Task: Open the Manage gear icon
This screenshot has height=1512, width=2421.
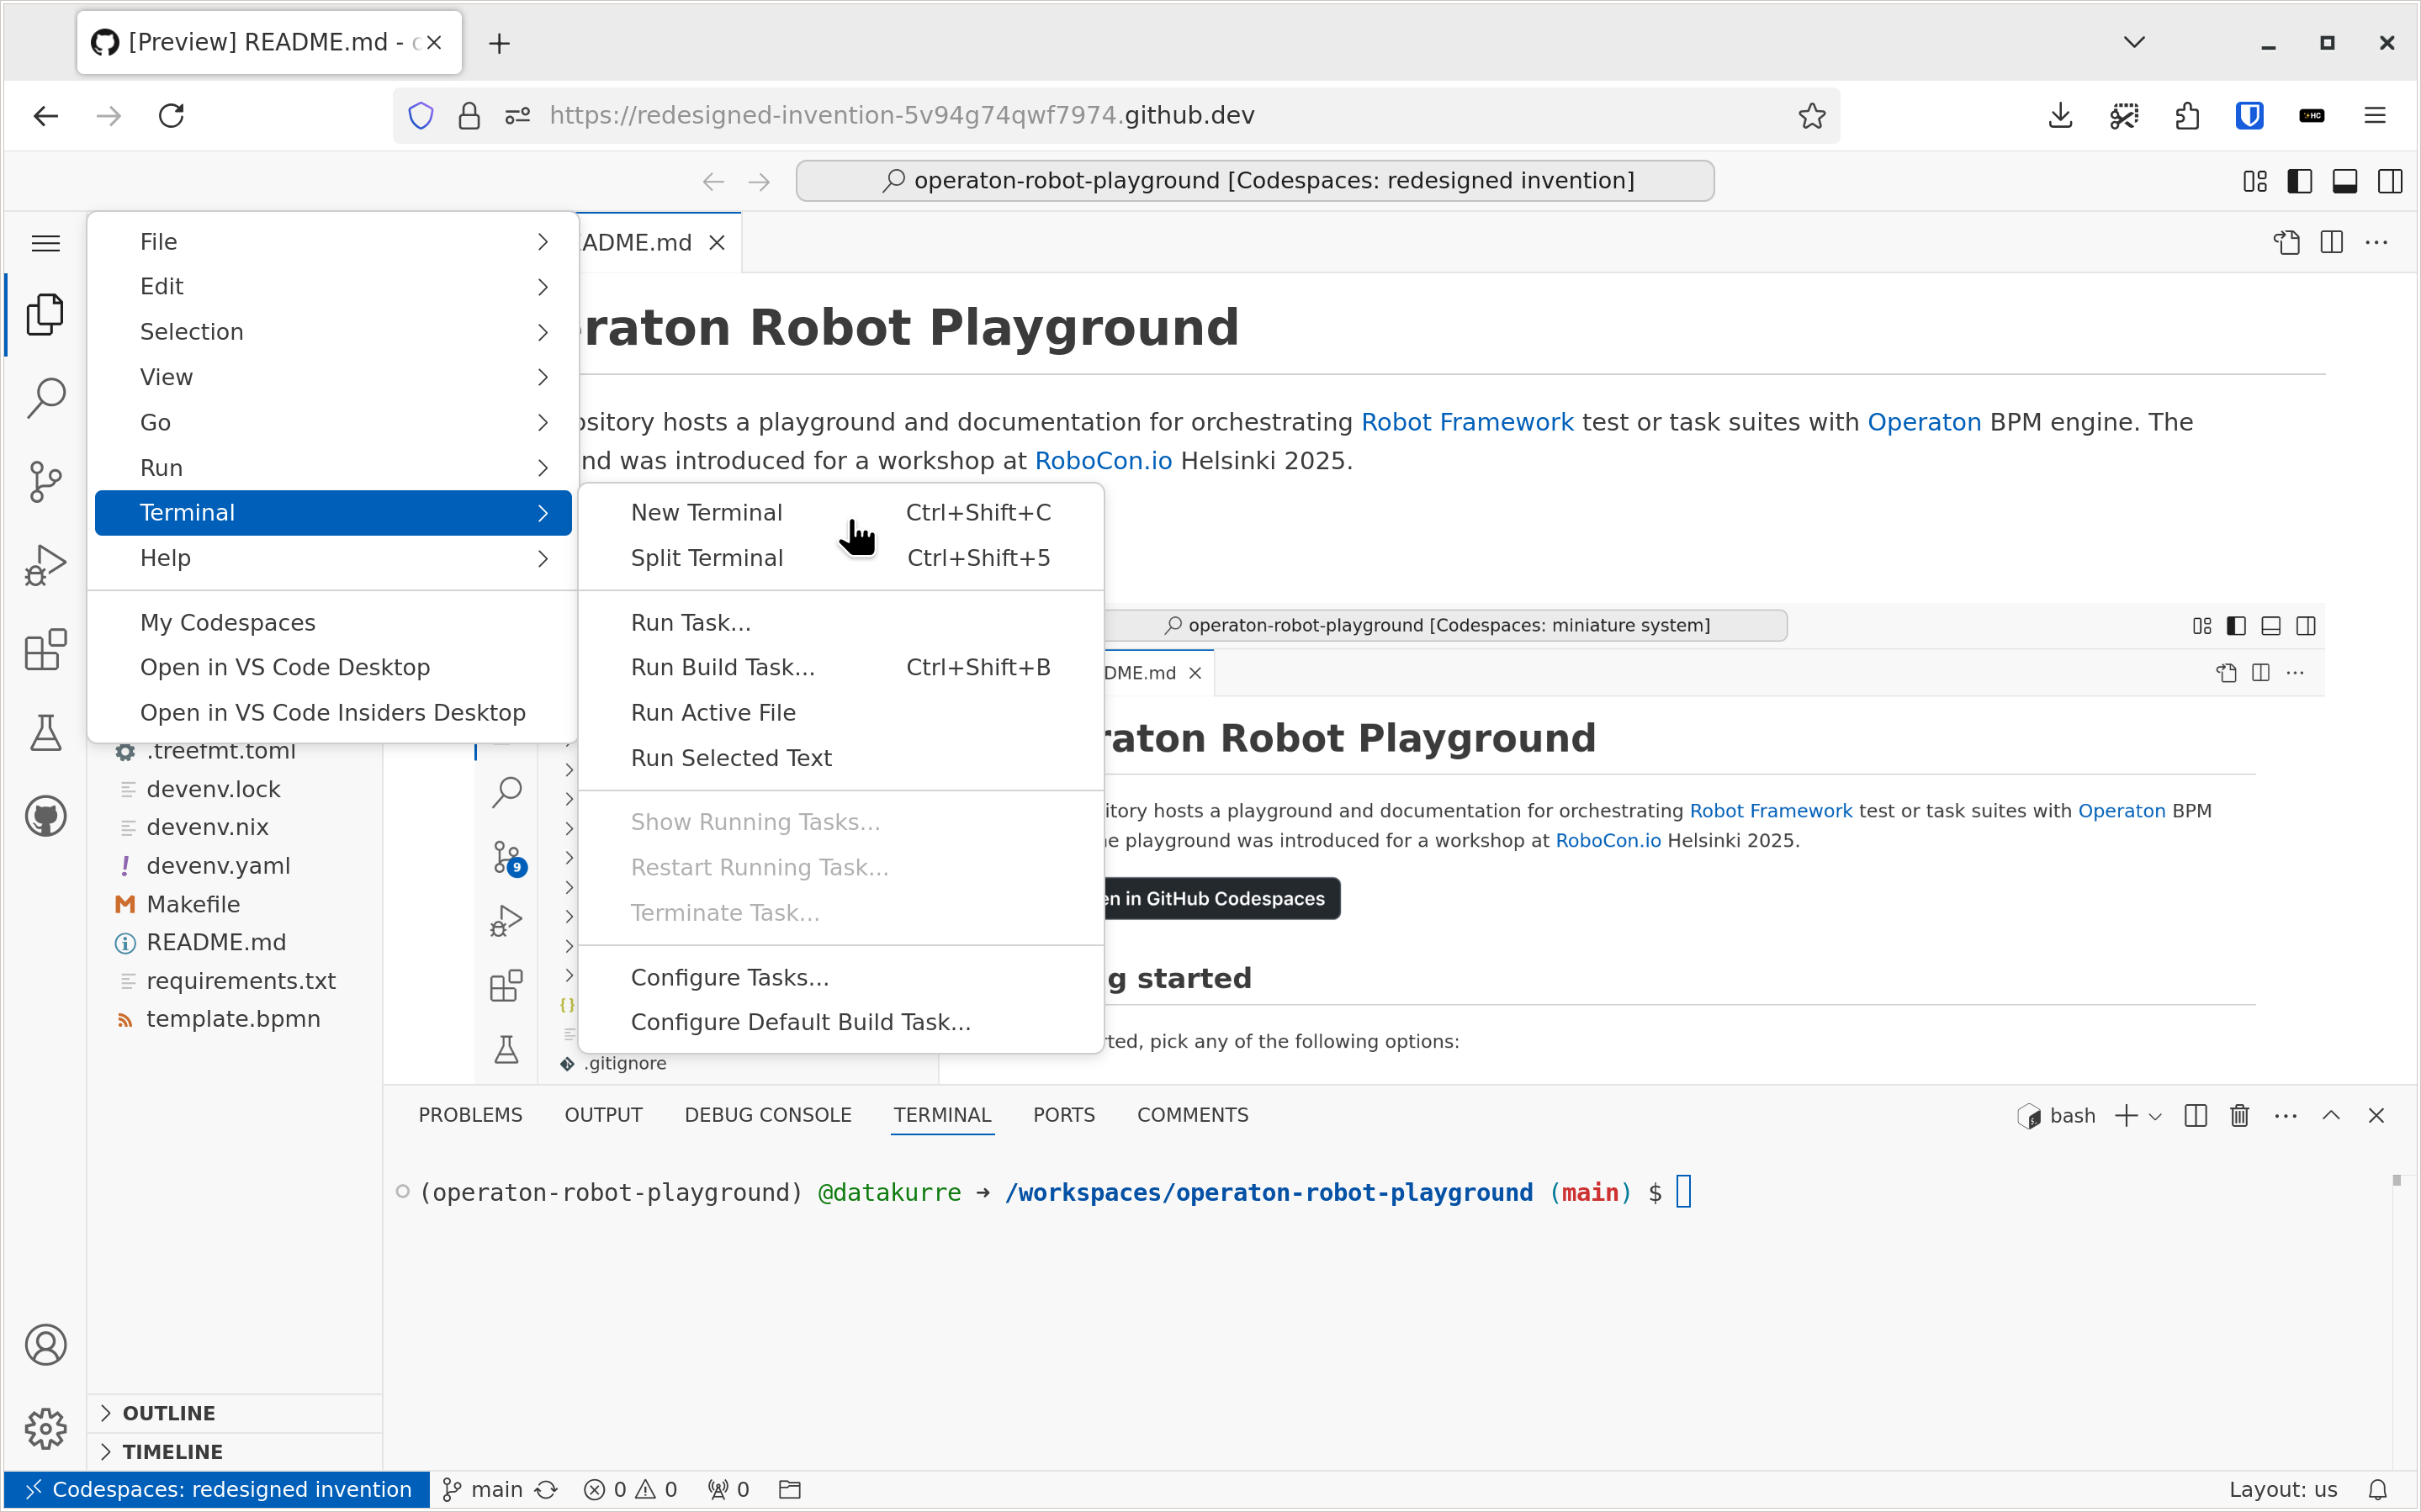Action: 45,1428
